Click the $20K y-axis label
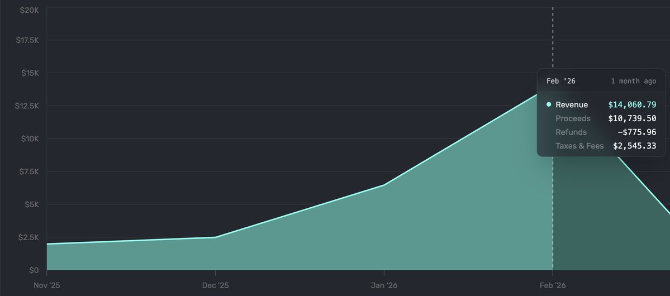This screenshot has width=670, height=296. coord(29,9)
